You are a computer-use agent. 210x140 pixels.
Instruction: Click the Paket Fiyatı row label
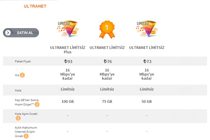(x=23, y=62)
